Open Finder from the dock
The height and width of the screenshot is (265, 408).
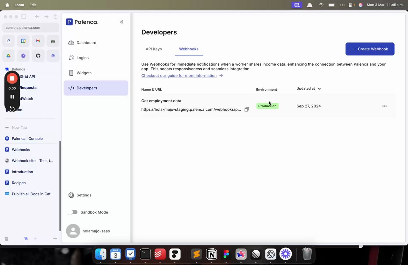(x=101, y=254)
